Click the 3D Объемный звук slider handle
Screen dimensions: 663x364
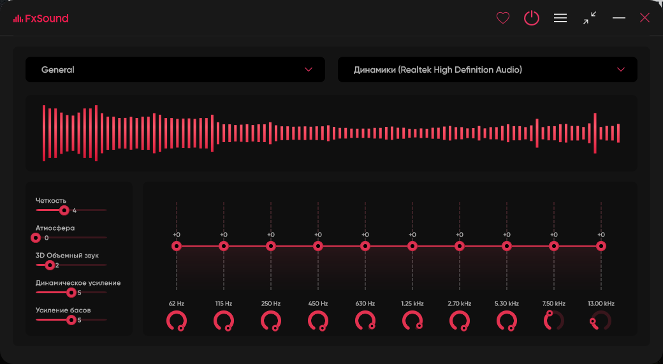[x=50, y=265]
